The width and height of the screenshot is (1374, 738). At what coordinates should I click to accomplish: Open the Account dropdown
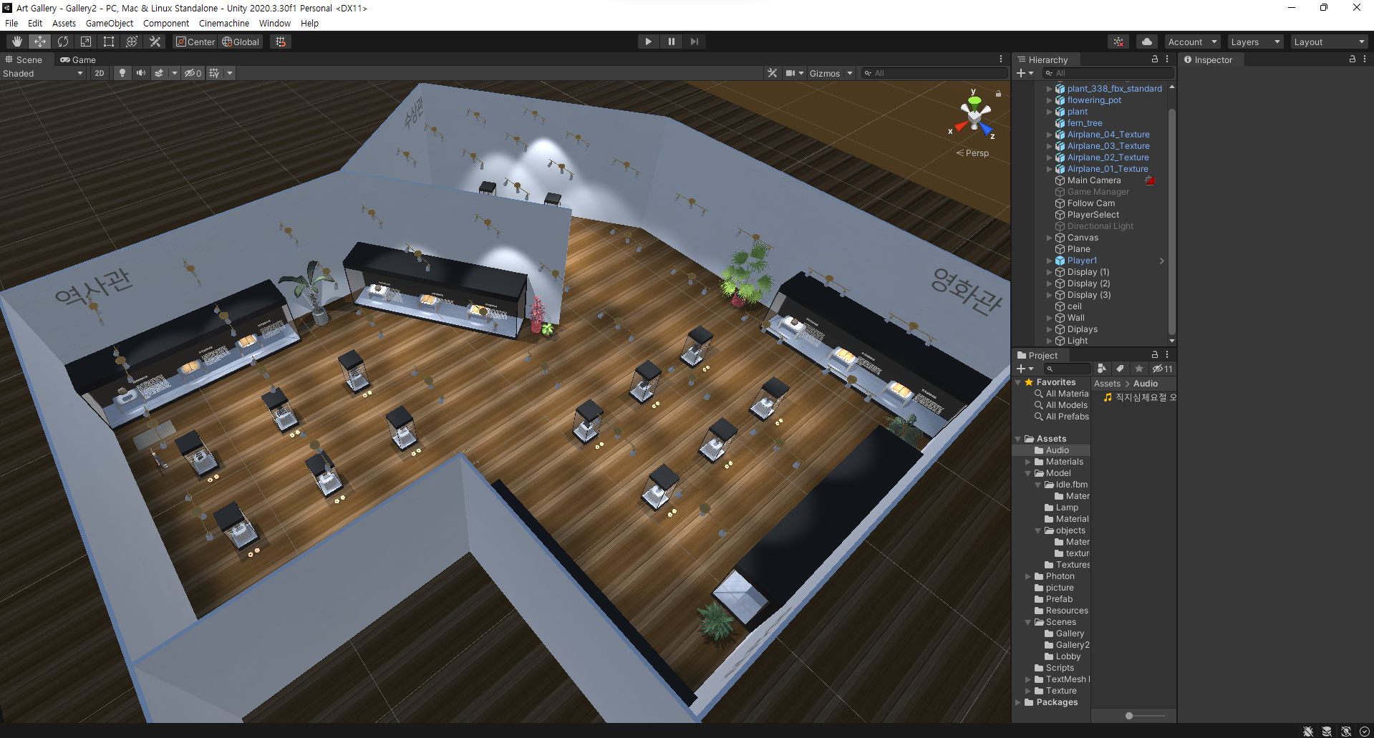(1192, 42)
